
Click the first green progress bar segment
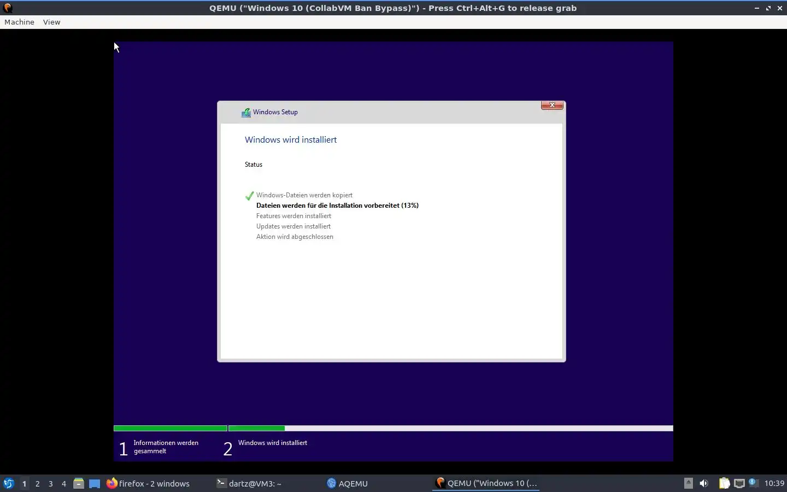(x=171, y=429)
